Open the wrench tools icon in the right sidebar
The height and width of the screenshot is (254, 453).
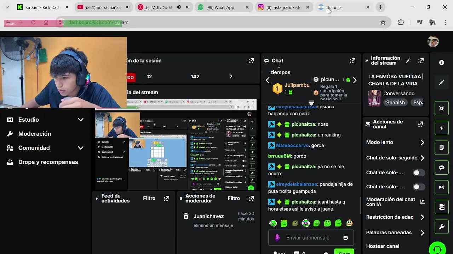(442, 227)
